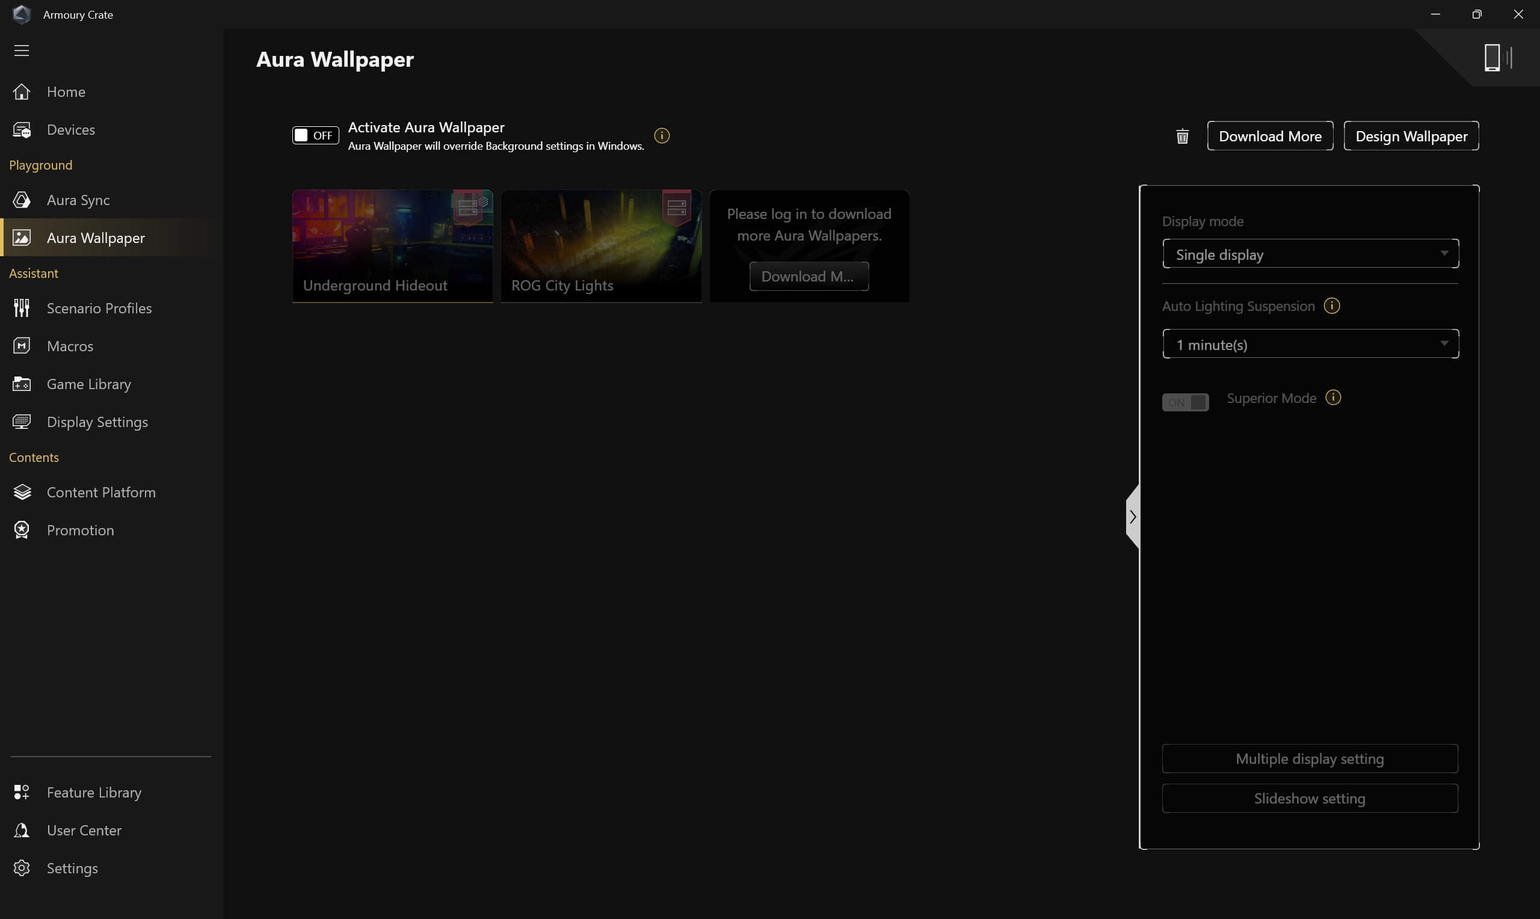Open the hamburger navigation menu
This screenshot has width=1540, height=919.
coord(22,50)
